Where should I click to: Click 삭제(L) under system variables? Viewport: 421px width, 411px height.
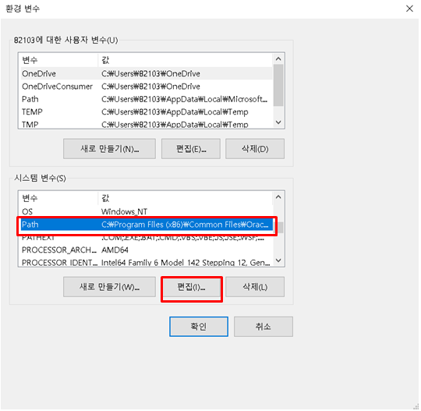(x=255, y=287)
